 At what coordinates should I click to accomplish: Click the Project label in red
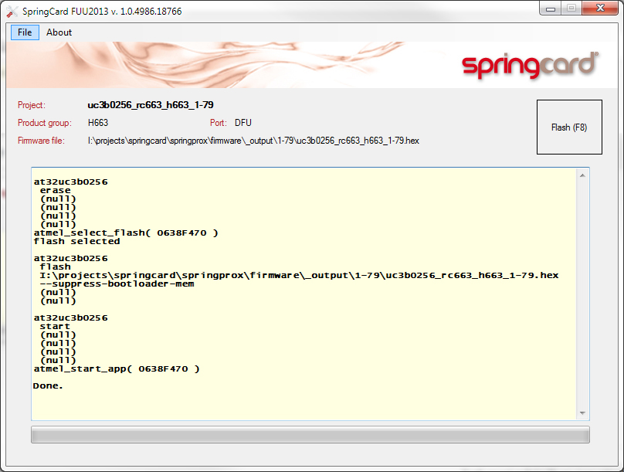[x=32, y=104]
